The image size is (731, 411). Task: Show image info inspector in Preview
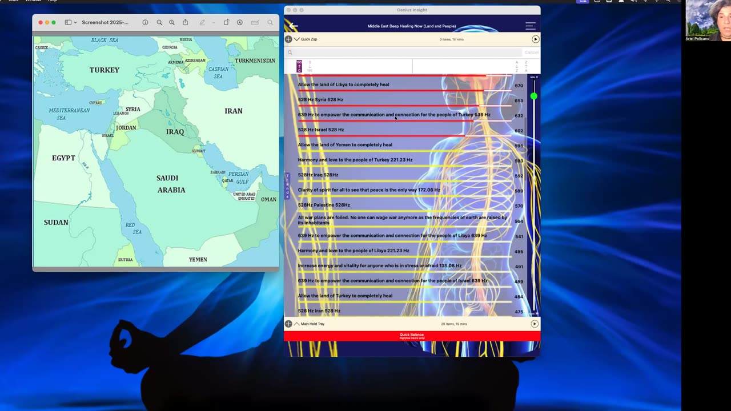(145, 22)
